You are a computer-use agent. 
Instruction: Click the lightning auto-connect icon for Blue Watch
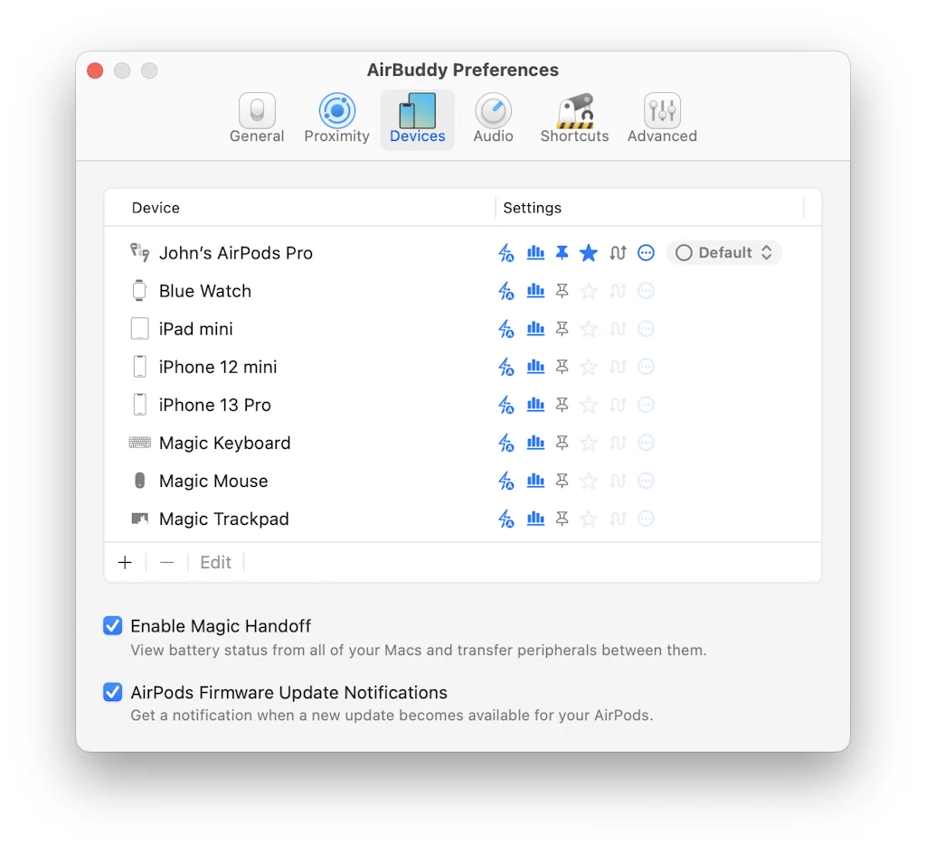point(506,291)
